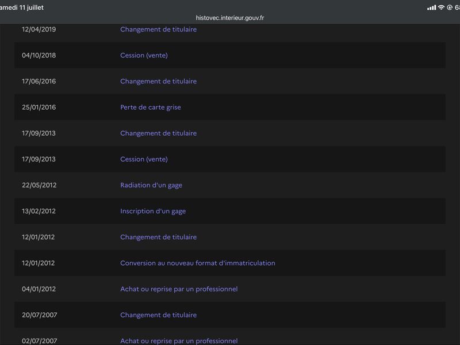The height and width of the screenshot is (345, 460).
Task: Tap the date 'samedi 11 juillet' in status bar
Action: (21, 7)
